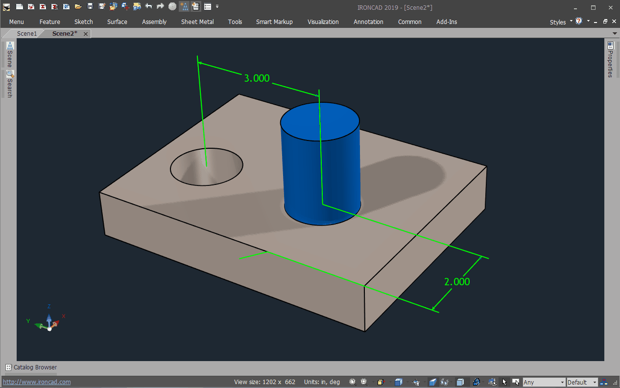This screenshot has width=620, height=388.
Task: Click the Units: in, deg status text
Action: click(322, 382)
